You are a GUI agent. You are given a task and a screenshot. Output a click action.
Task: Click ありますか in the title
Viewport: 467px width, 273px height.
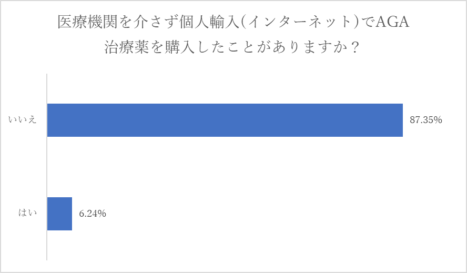tap(310, 47)
